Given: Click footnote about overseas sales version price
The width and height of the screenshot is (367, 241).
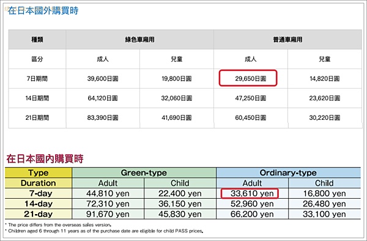Looking at the screenshot, I should point(58,225).
